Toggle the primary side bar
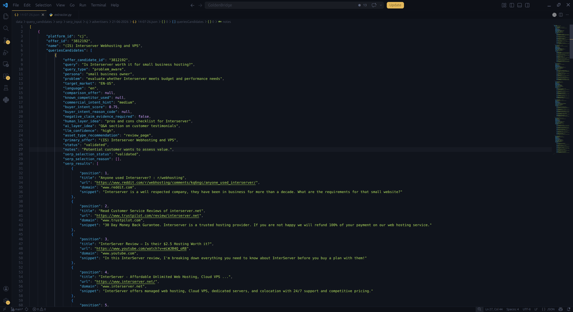The image size is (573, 312). pos(512,5)
